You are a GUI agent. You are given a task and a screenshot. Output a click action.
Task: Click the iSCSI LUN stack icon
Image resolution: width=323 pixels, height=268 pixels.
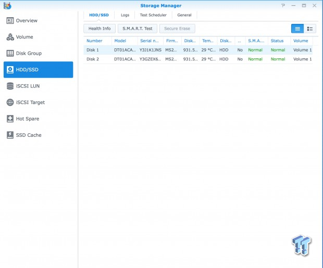[x=10, y=86]
